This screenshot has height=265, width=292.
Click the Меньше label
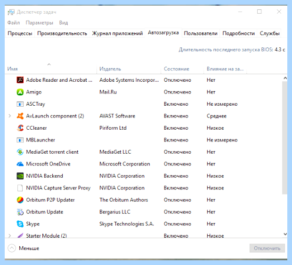pyautogui.click(x=29, y=248)
